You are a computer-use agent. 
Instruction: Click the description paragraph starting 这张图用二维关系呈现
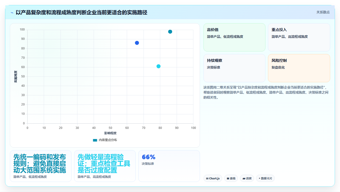pos(266,92)
